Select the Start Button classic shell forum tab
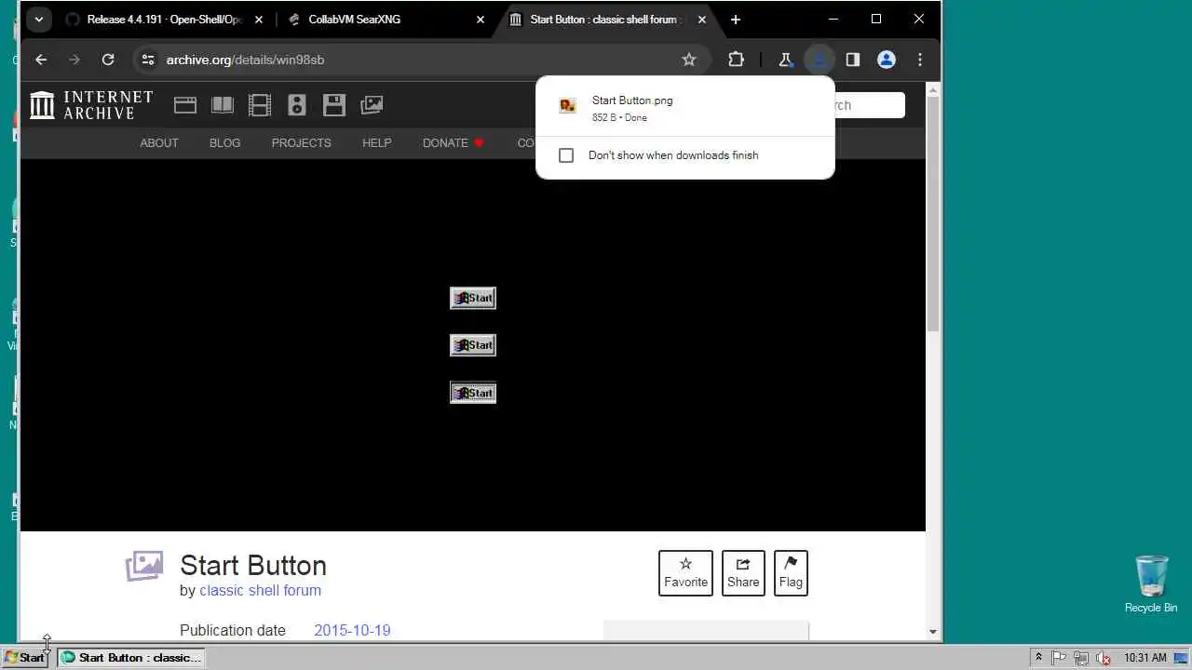The height and width of the screenshot is (670, 1192). click(x=607, y=20)
